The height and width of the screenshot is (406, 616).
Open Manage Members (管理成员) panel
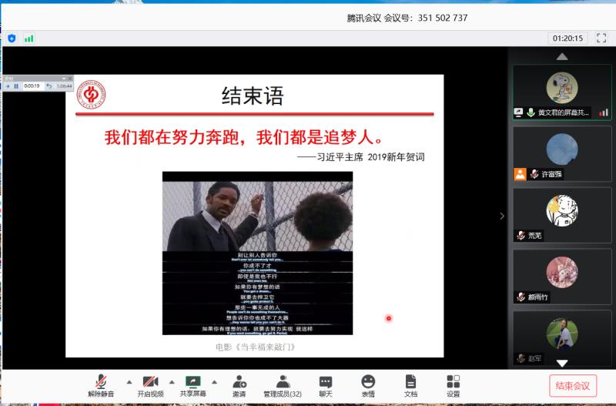point(283,385)
